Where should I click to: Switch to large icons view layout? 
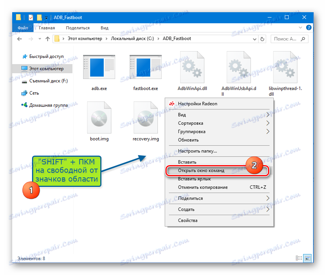307,258
